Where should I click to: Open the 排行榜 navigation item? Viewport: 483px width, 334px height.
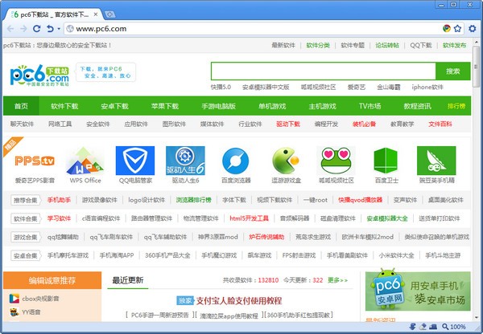click(x=456, y=106)
